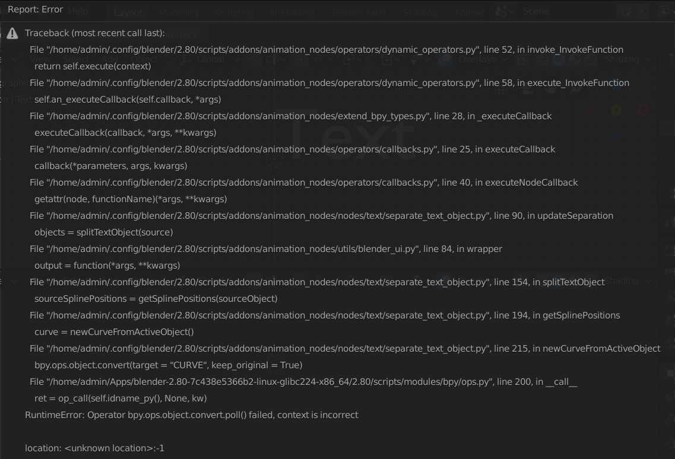Viewport: 675px width, 459px height.
Task: Click the warning triangle in the error header
Action: coord(12,34)
